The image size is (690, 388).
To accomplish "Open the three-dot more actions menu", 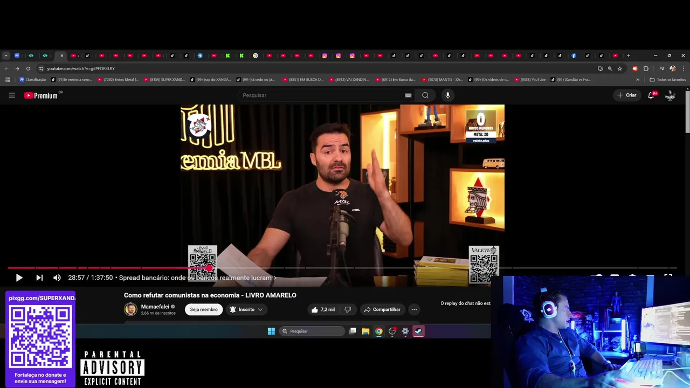I will point(414,309).
